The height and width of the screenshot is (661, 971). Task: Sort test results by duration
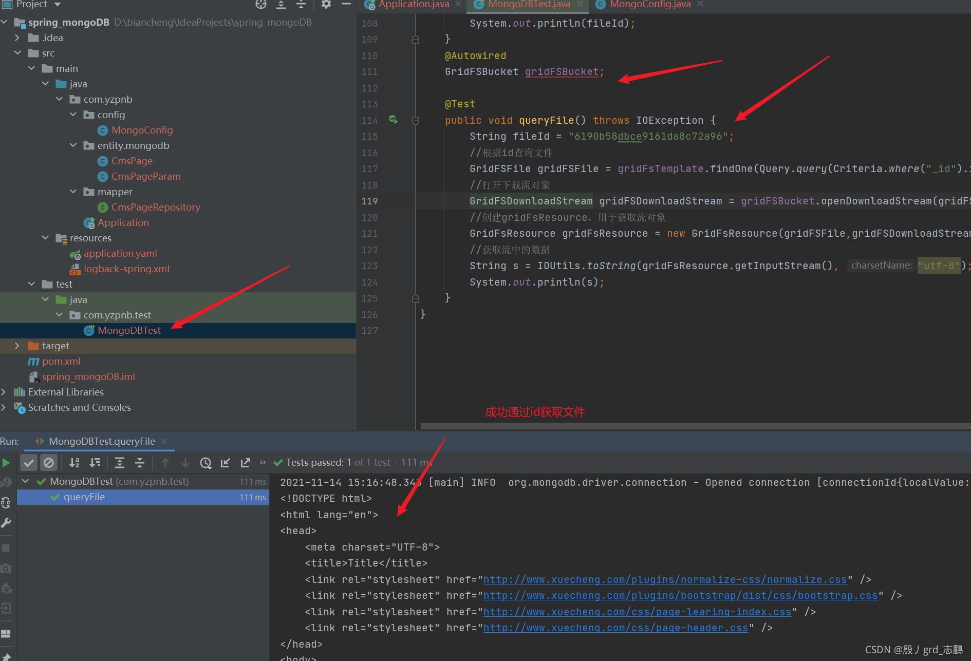pos(95,463)
